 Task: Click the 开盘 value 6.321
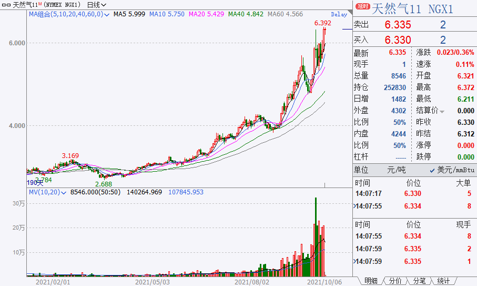[466, 76]
